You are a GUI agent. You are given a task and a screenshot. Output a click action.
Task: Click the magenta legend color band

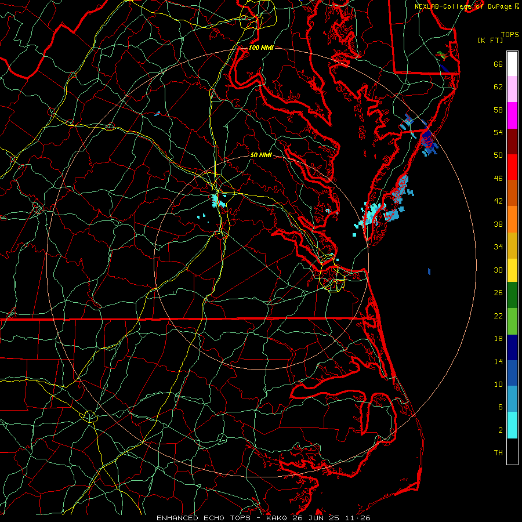coord(512,115)
